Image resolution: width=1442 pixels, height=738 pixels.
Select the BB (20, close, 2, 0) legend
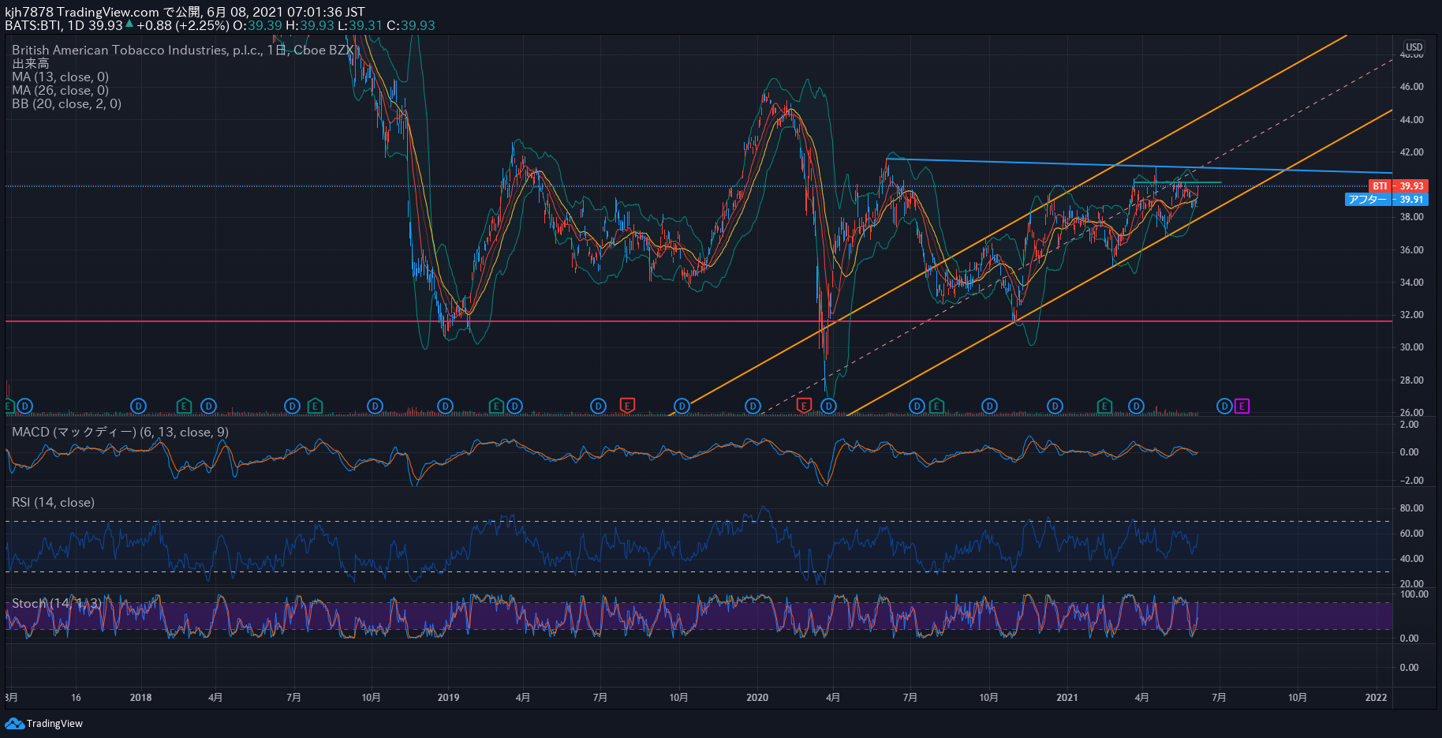(67, 104)
